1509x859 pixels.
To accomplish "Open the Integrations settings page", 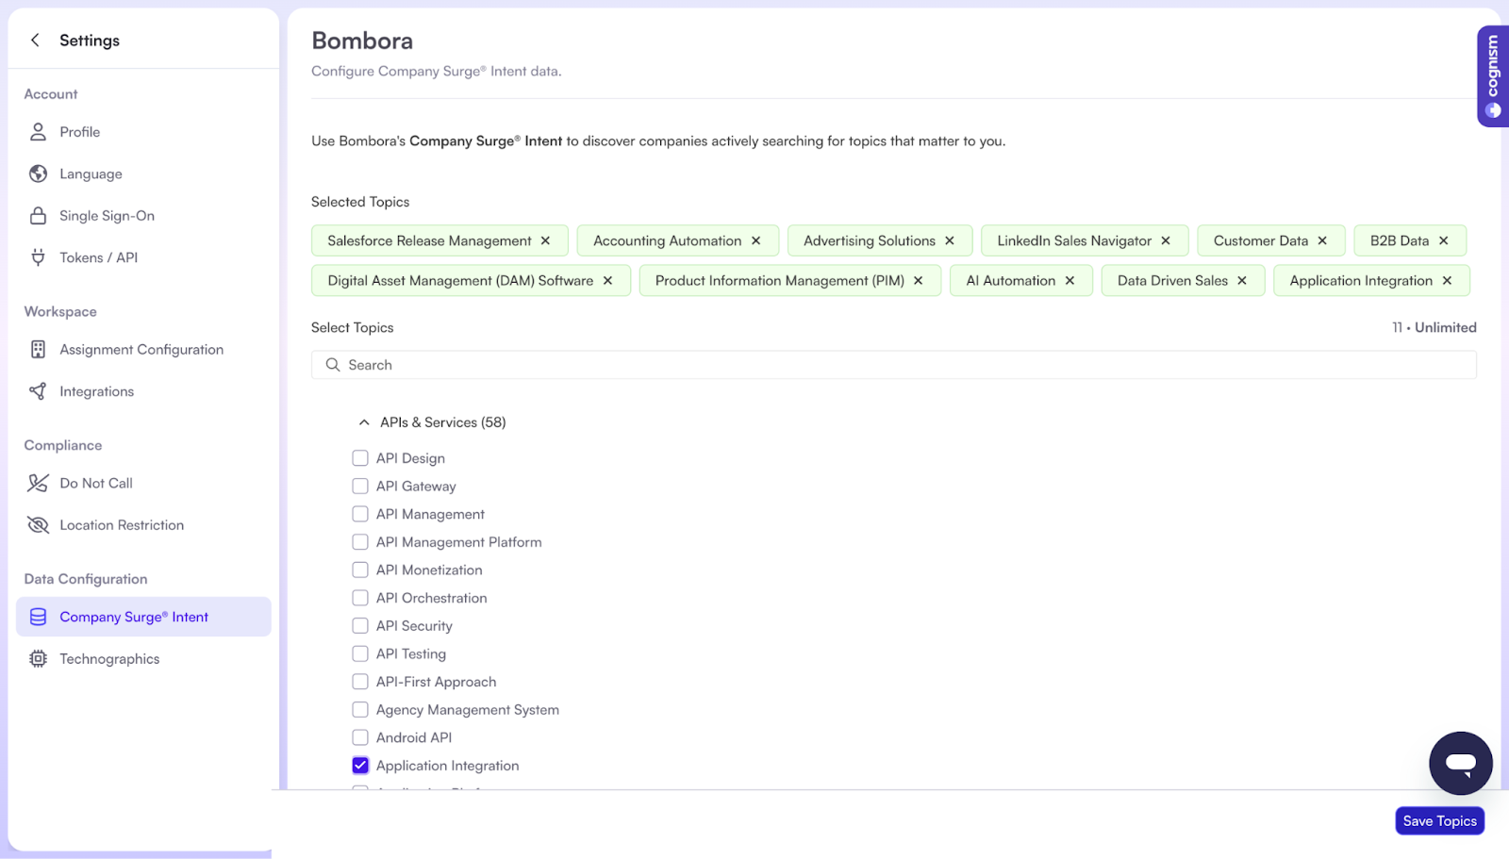I will coord(96,391).
